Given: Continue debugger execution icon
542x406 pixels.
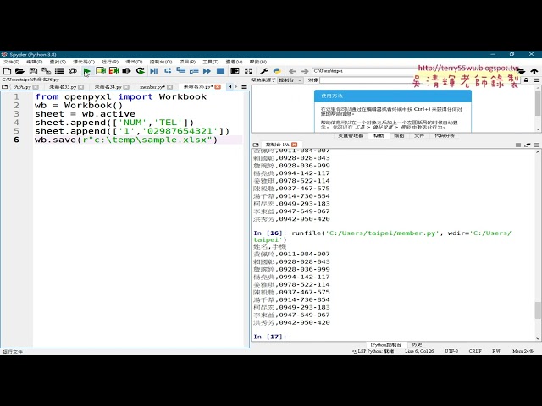Looking at the screenshot, I should click(207, 71).
